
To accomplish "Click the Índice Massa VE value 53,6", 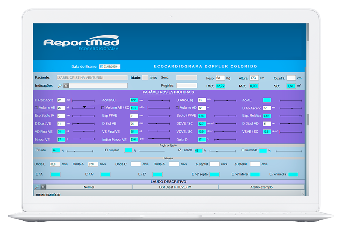I will pos(134,139).
